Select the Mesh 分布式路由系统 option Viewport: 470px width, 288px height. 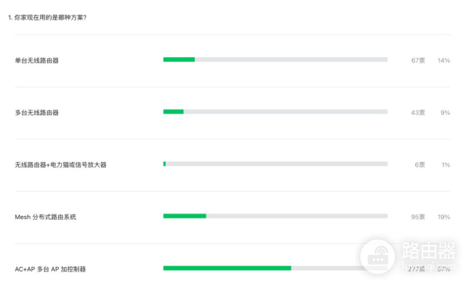click(x=45, y=217)
